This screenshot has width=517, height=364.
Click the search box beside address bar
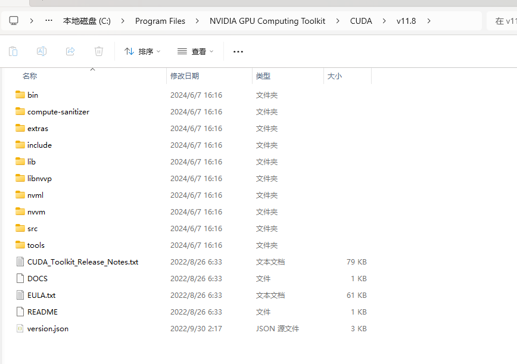click(502, 21)
